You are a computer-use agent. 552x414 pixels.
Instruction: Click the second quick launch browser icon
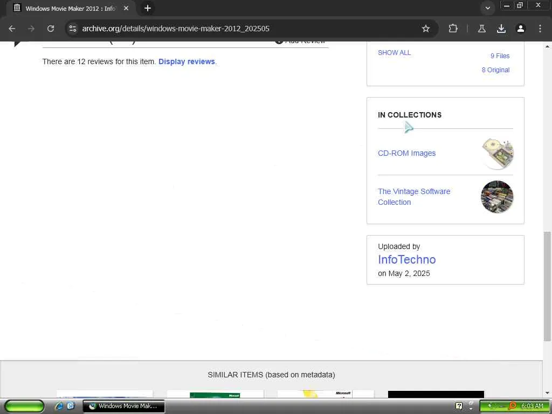(x=71, y=406)
